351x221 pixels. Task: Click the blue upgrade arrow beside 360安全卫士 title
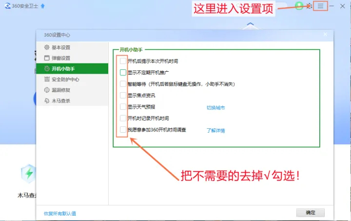(x=43, y=6)
